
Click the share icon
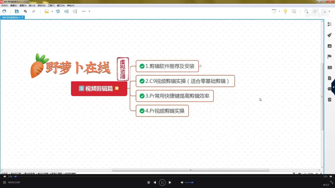coord(315,11)
